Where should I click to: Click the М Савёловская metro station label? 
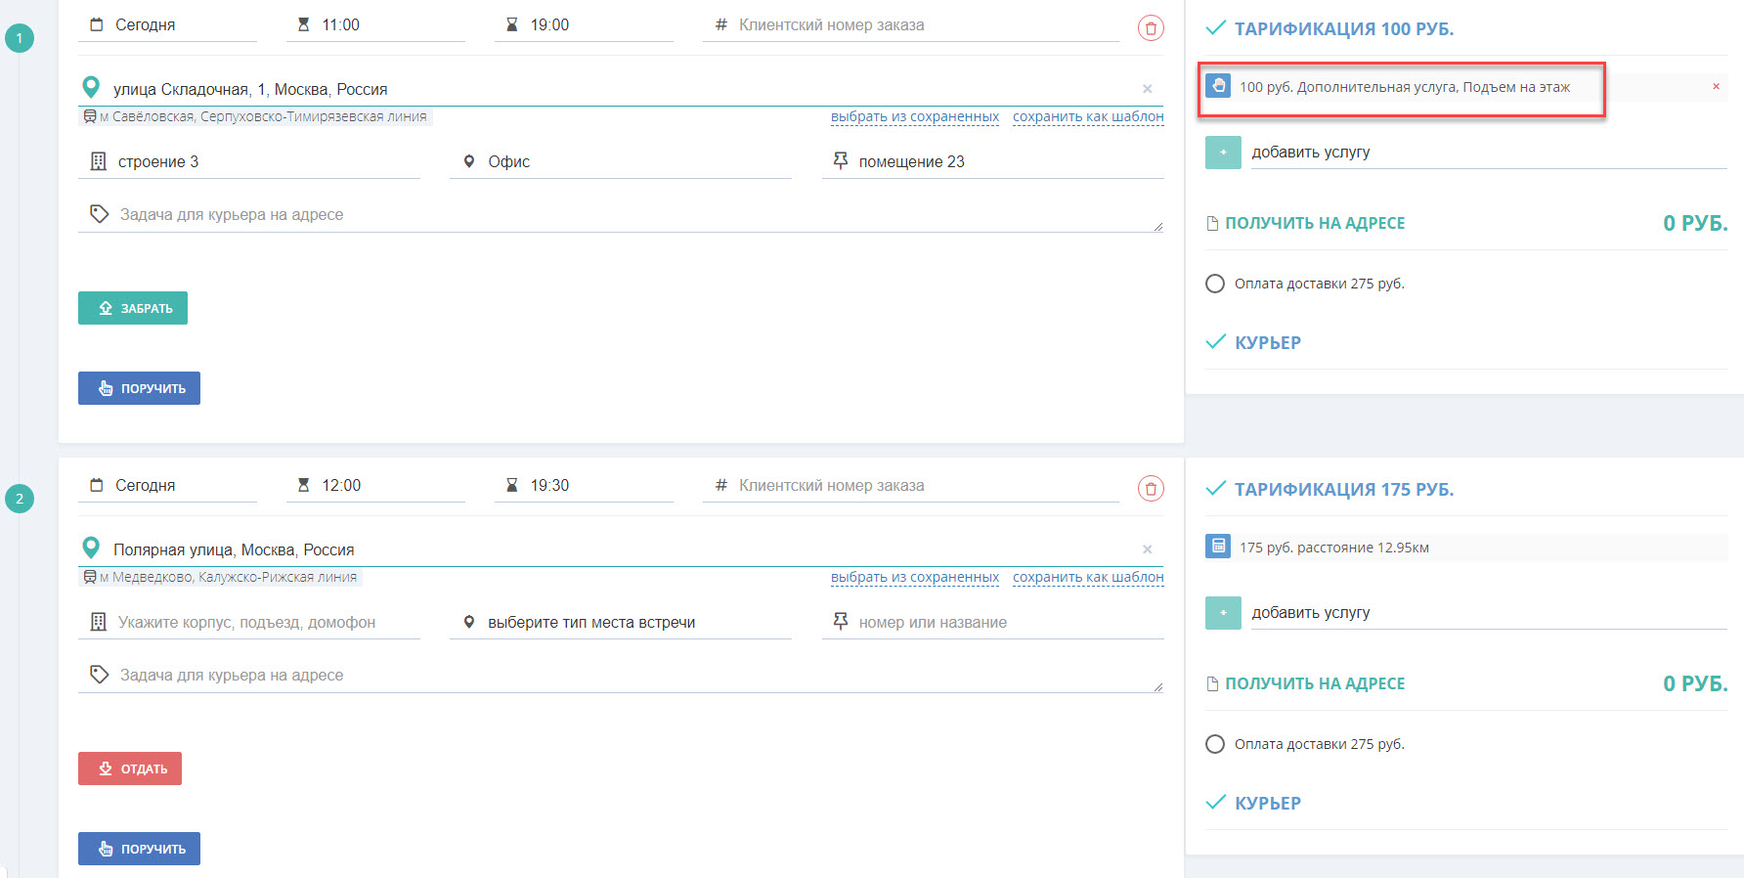tap(256, 116)
